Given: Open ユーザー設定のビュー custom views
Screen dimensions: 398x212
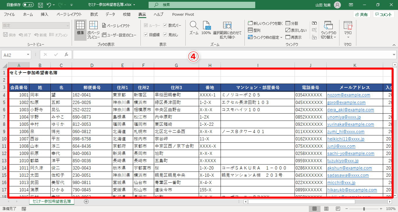Looking at the screenshot, I should point(119,35).
